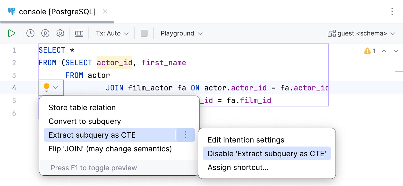The image size is (403, 186).
Task: Click the PostgreSQL elephant tab icon
Action: pos(11,11)
